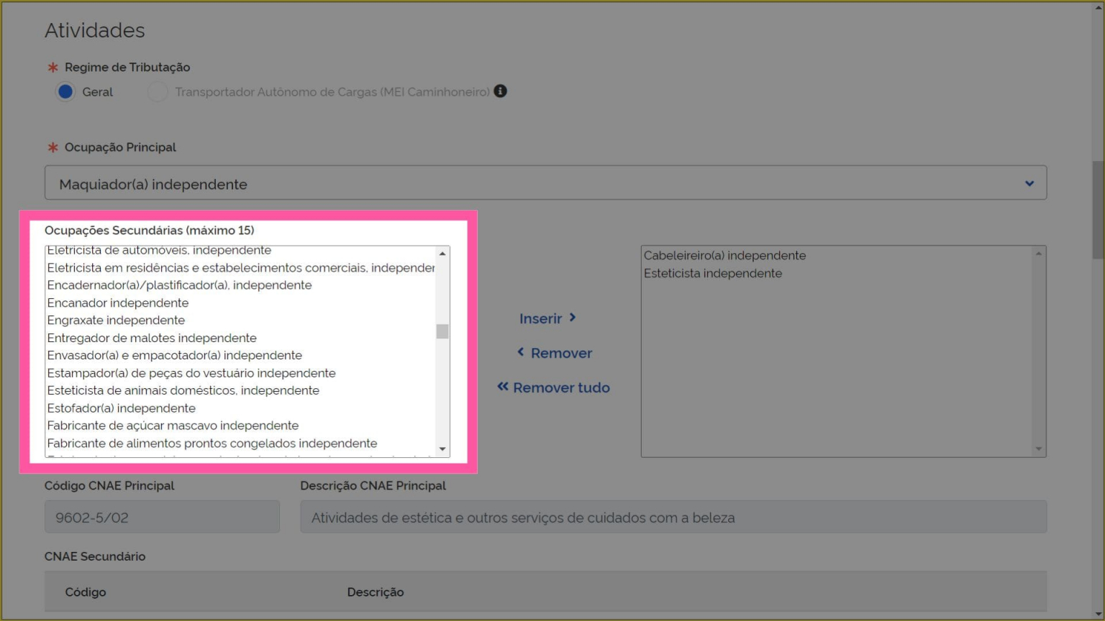1105x621 pixels.
Task: Click up arrow of selected occupations scrollbar
Action: (x=1038, y=254)
